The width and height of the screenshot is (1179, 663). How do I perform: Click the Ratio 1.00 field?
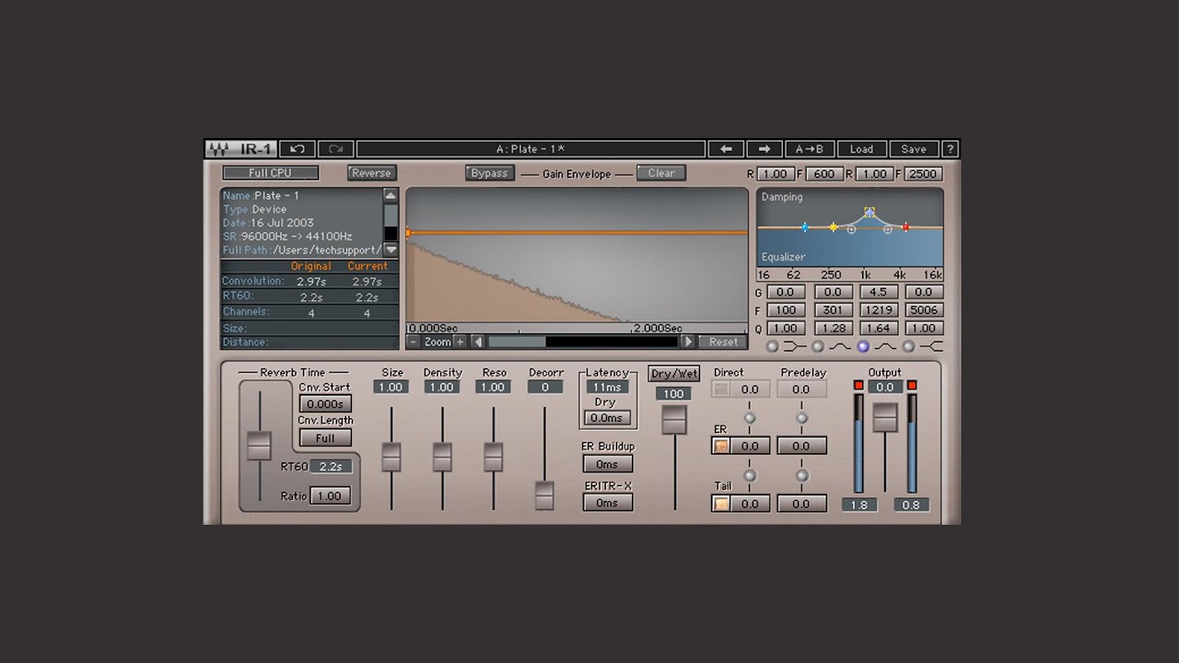[330, 495]
